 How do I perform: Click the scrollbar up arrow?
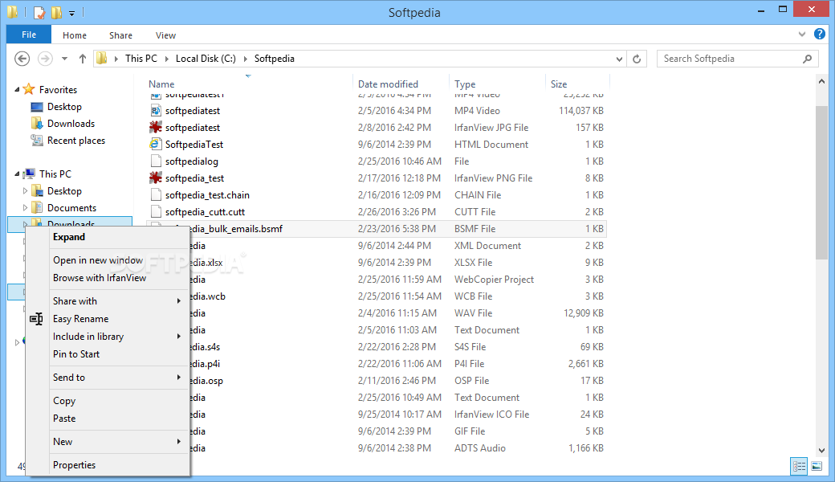point(821,81)
